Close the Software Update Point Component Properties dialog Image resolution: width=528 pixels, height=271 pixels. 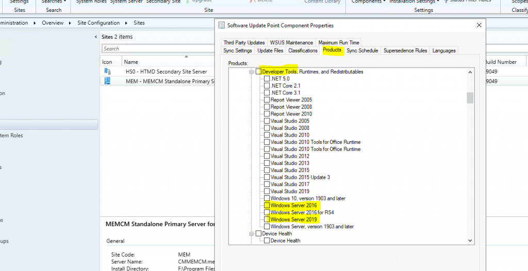pyautogui.click(x=479, y=25)
